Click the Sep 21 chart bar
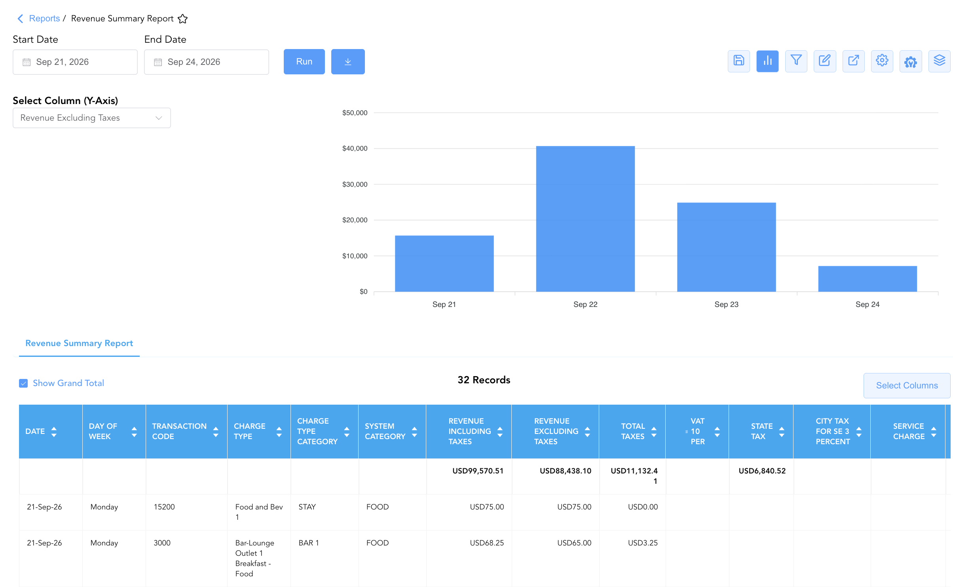 (444, 263)
